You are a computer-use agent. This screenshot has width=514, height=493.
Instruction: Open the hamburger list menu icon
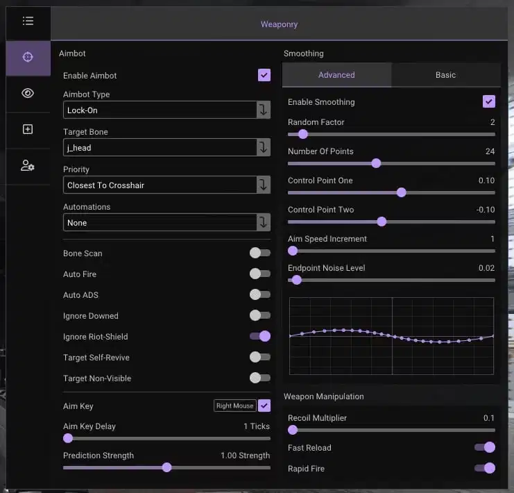28,21
